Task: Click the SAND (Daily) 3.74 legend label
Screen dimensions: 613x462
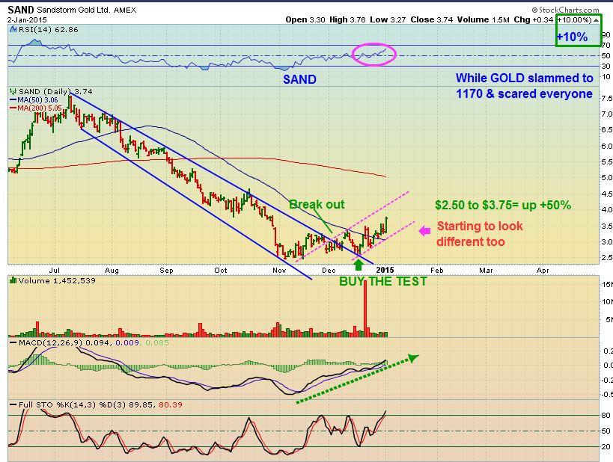Action: (x=55, y=91)
